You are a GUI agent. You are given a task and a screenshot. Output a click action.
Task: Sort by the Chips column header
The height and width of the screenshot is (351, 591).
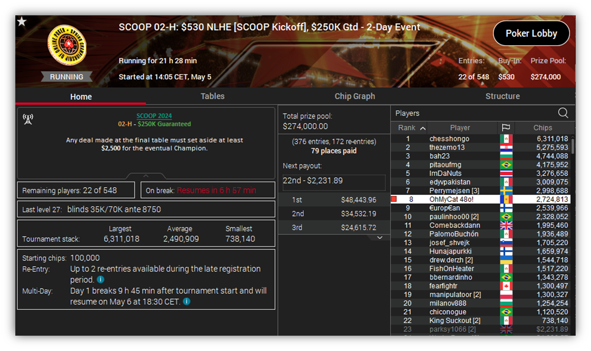pyautogui.click(x=543, y=128)
